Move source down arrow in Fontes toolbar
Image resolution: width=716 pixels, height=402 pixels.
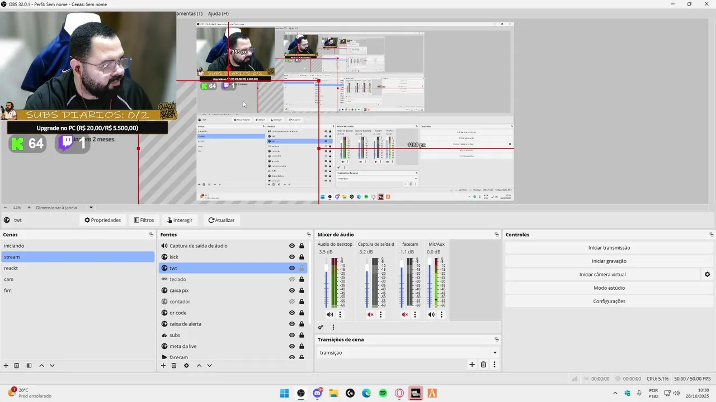click(x=209, y=366)
